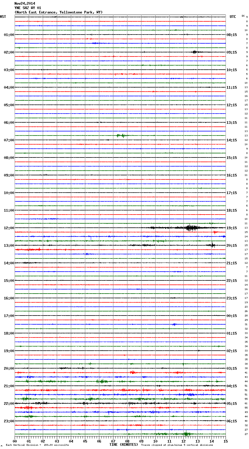Select the 03:00 MST time label
Viewport: 249px width, 449px height.
[9, 70]
